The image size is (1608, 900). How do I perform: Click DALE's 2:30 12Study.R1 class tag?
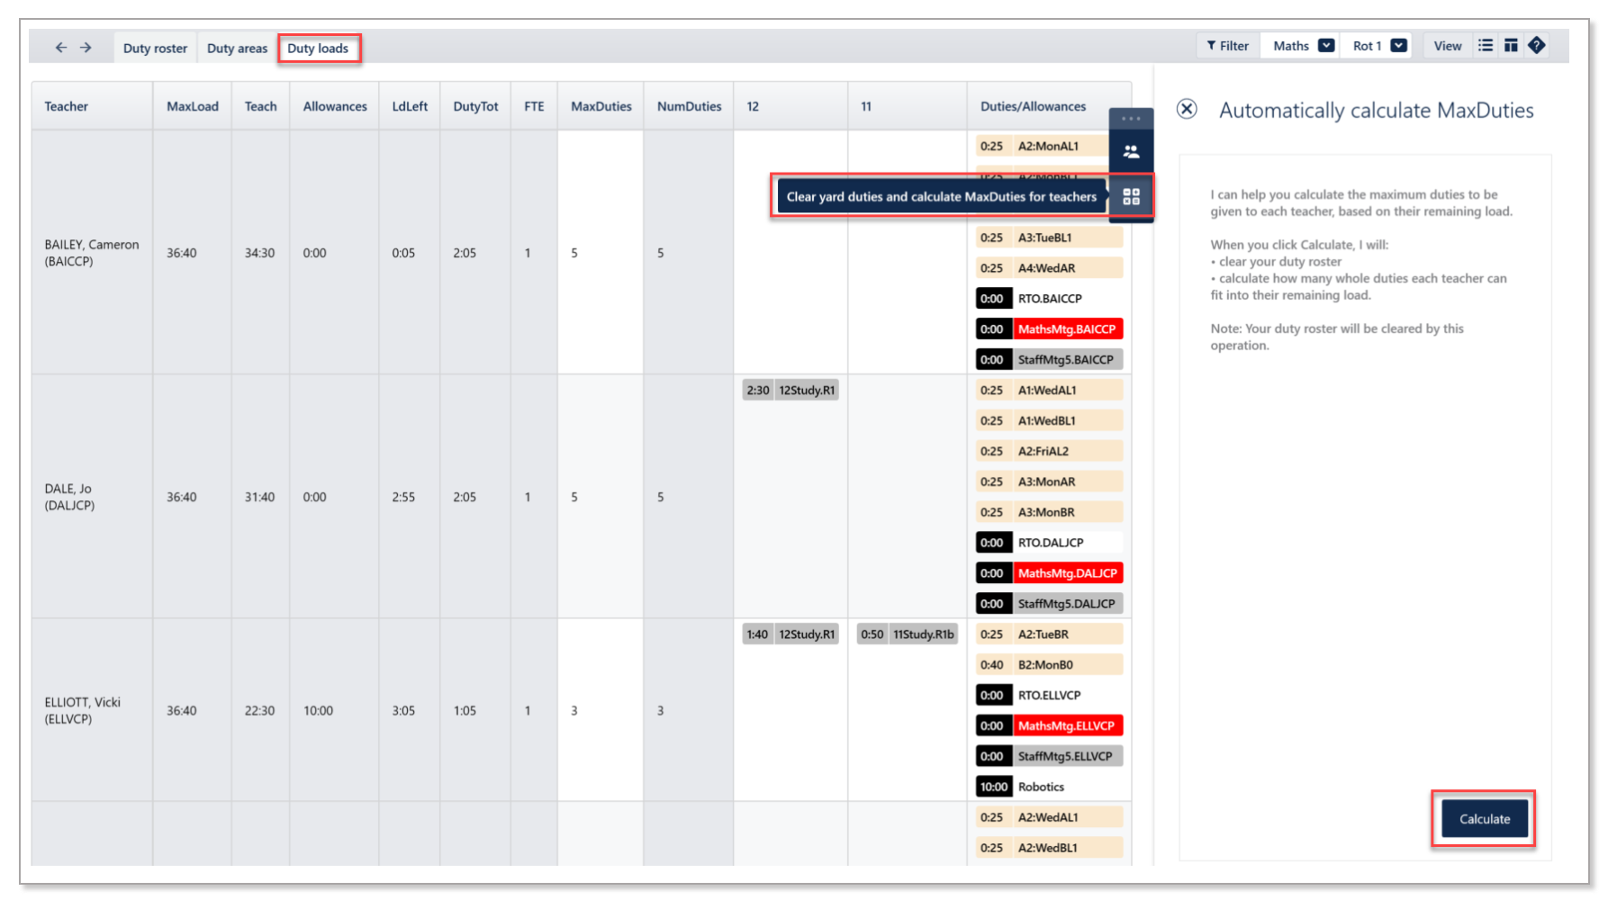pyautogui.click(x=790, y=391)
